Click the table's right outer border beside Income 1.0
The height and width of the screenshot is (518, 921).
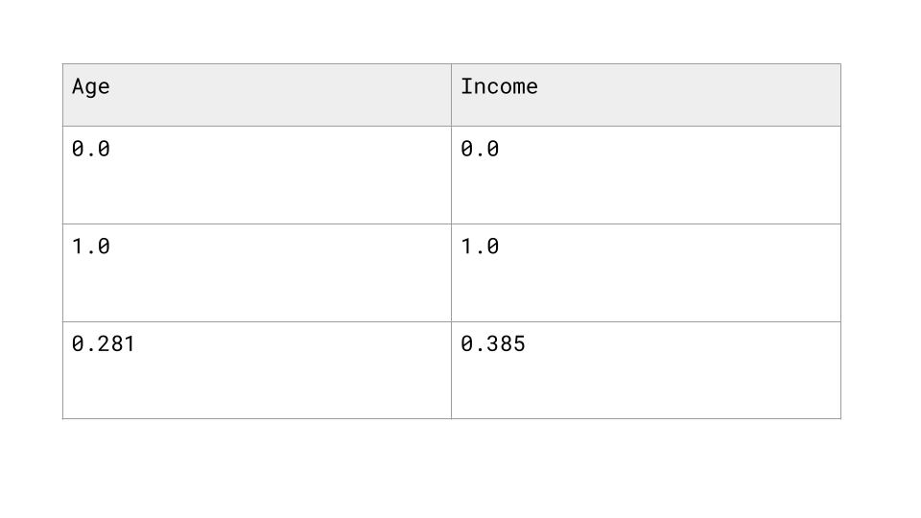tap(840, 273)
